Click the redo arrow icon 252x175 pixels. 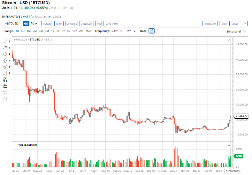[5, 98]
